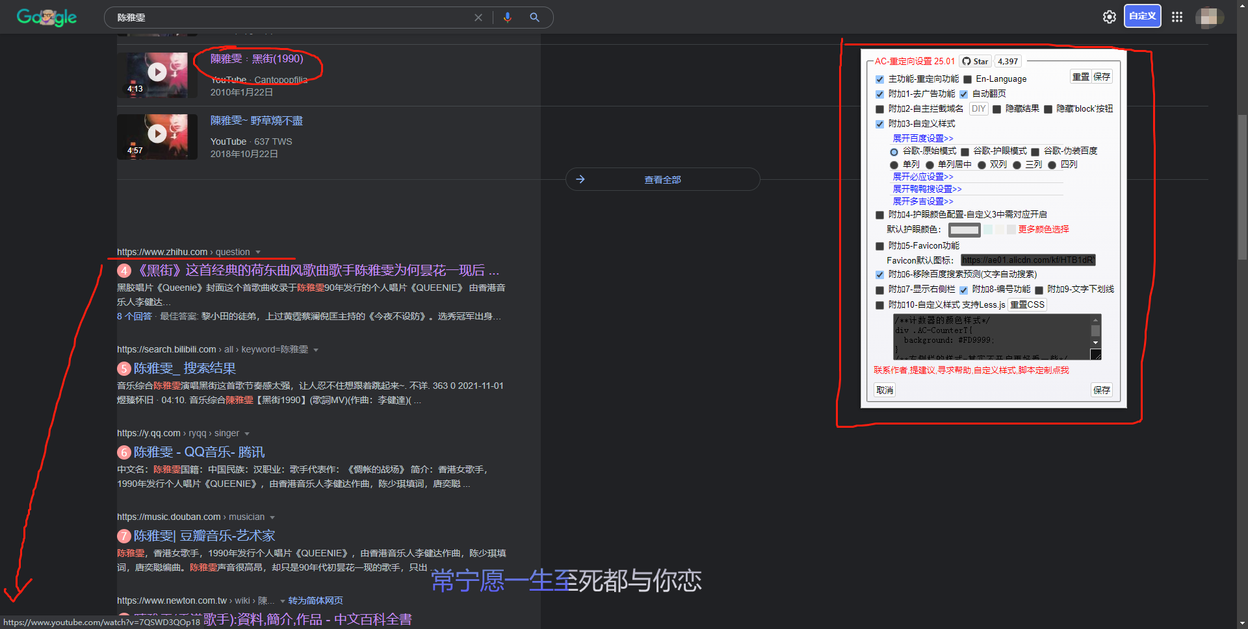
Task: Enable the En-Language checkbox
Action: click(x=967, y=79)
